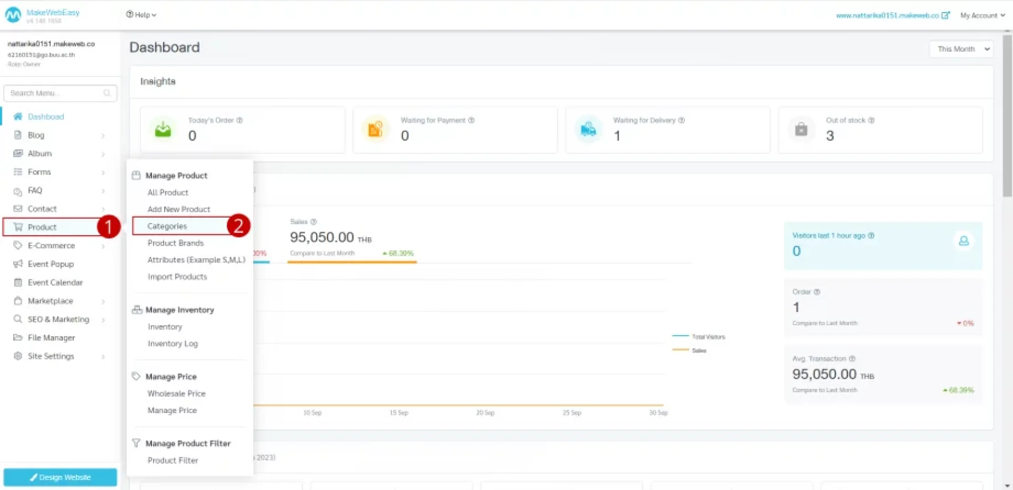The height and width of the screenshot is (490, 1013).
Task: Click the Out of stock bag icon
Action: click(x=801, y=129)
